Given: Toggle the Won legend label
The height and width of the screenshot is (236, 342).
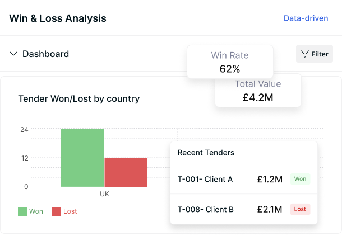Looking at the screenshot, I should (x=36, y=211).
